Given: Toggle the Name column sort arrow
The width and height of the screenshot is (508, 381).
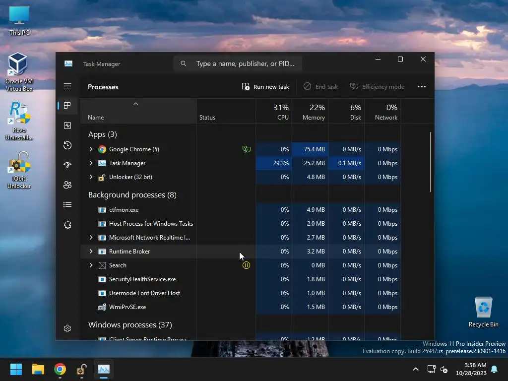Looking at the screenshot, I should point(136,104).
